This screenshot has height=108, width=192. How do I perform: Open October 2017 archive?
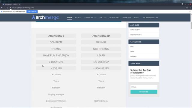pyautogui.click(x=135, y=30)
